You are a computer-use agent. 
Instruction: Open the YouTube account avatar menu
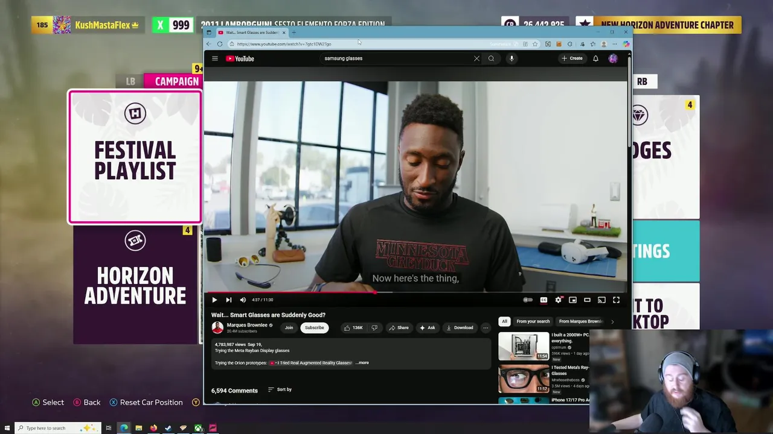tap(613, 58)
